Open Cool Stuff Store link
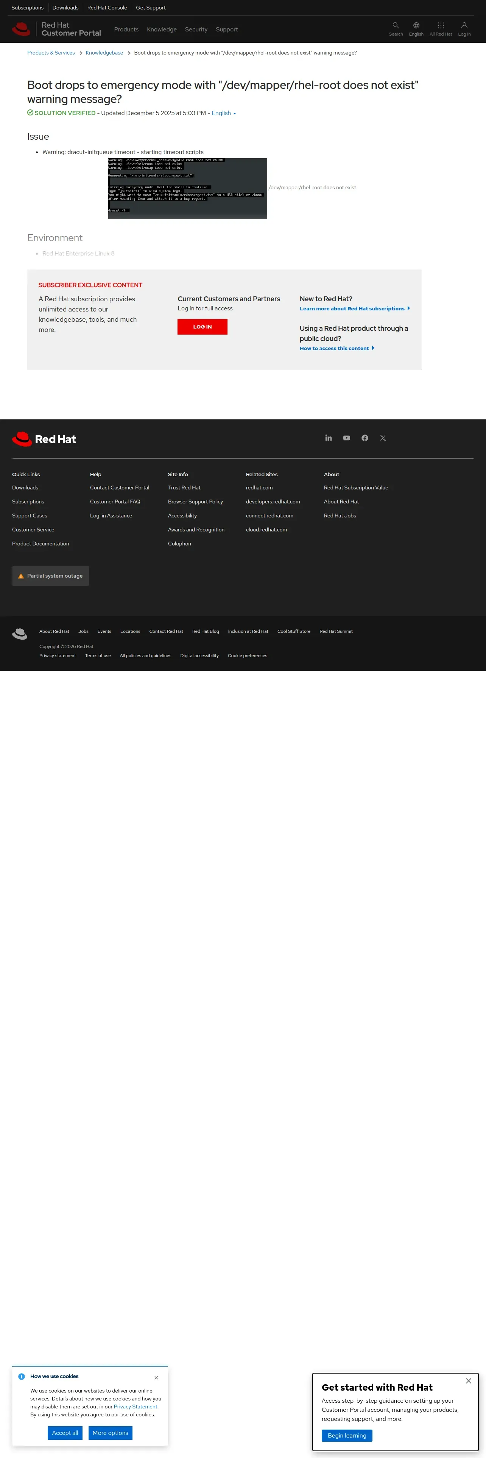Screen dimensions: 486x1458 pyautogui.click(x=294, y=631)
